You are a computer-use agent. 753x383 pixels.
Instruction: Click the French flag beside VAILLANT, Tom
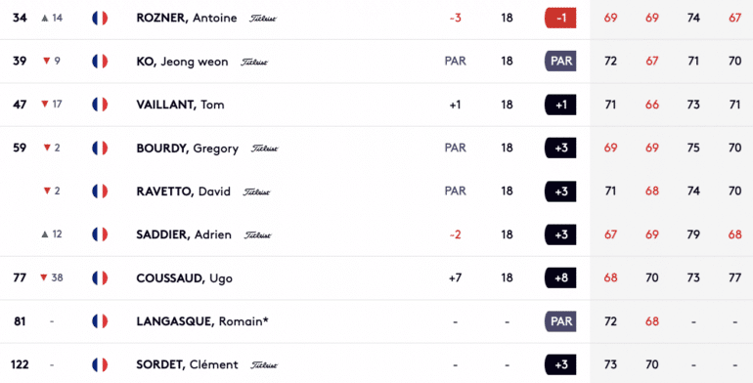click(x=100, y=105)
